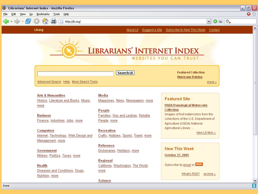This screenshot has height=194, width=258.
Task: Click the Suggest a Site link
Action: tap(152, 30)
